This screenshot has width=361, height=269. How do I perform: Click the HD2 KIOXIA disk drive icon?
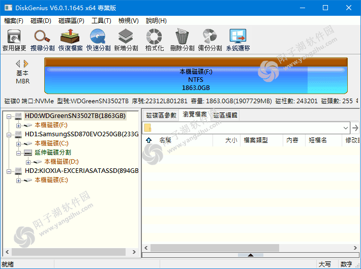[18, 171]
